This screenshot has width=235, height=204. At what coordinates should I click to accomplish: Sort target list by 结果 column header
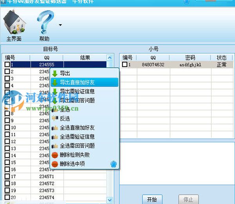[x=85, y=57]
